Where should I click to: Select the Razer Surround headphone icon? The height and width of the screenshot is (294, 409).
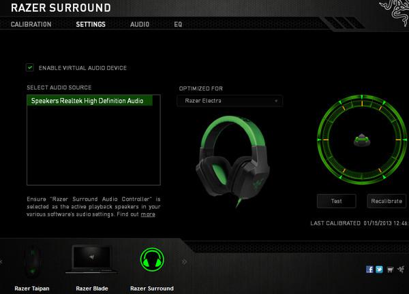152,259
